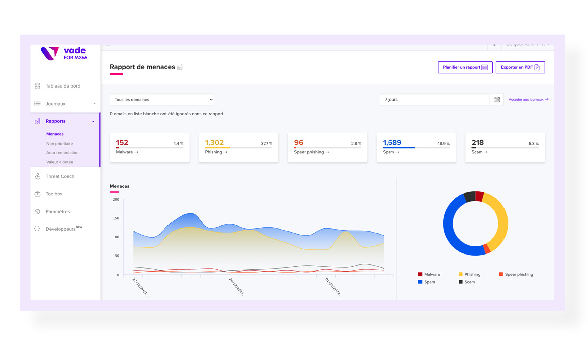Click the blue Spam legend swatch
The width and height of the screenshot is (588, 344).
[x=421, y=282]
